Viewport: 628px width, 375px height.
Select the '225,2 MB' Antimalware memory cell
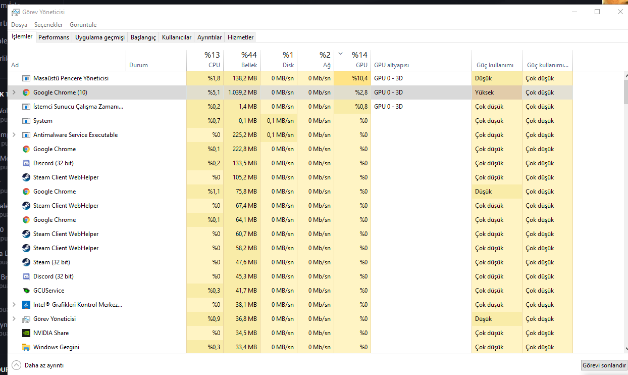pyautogui.click(x=242, y=135)
